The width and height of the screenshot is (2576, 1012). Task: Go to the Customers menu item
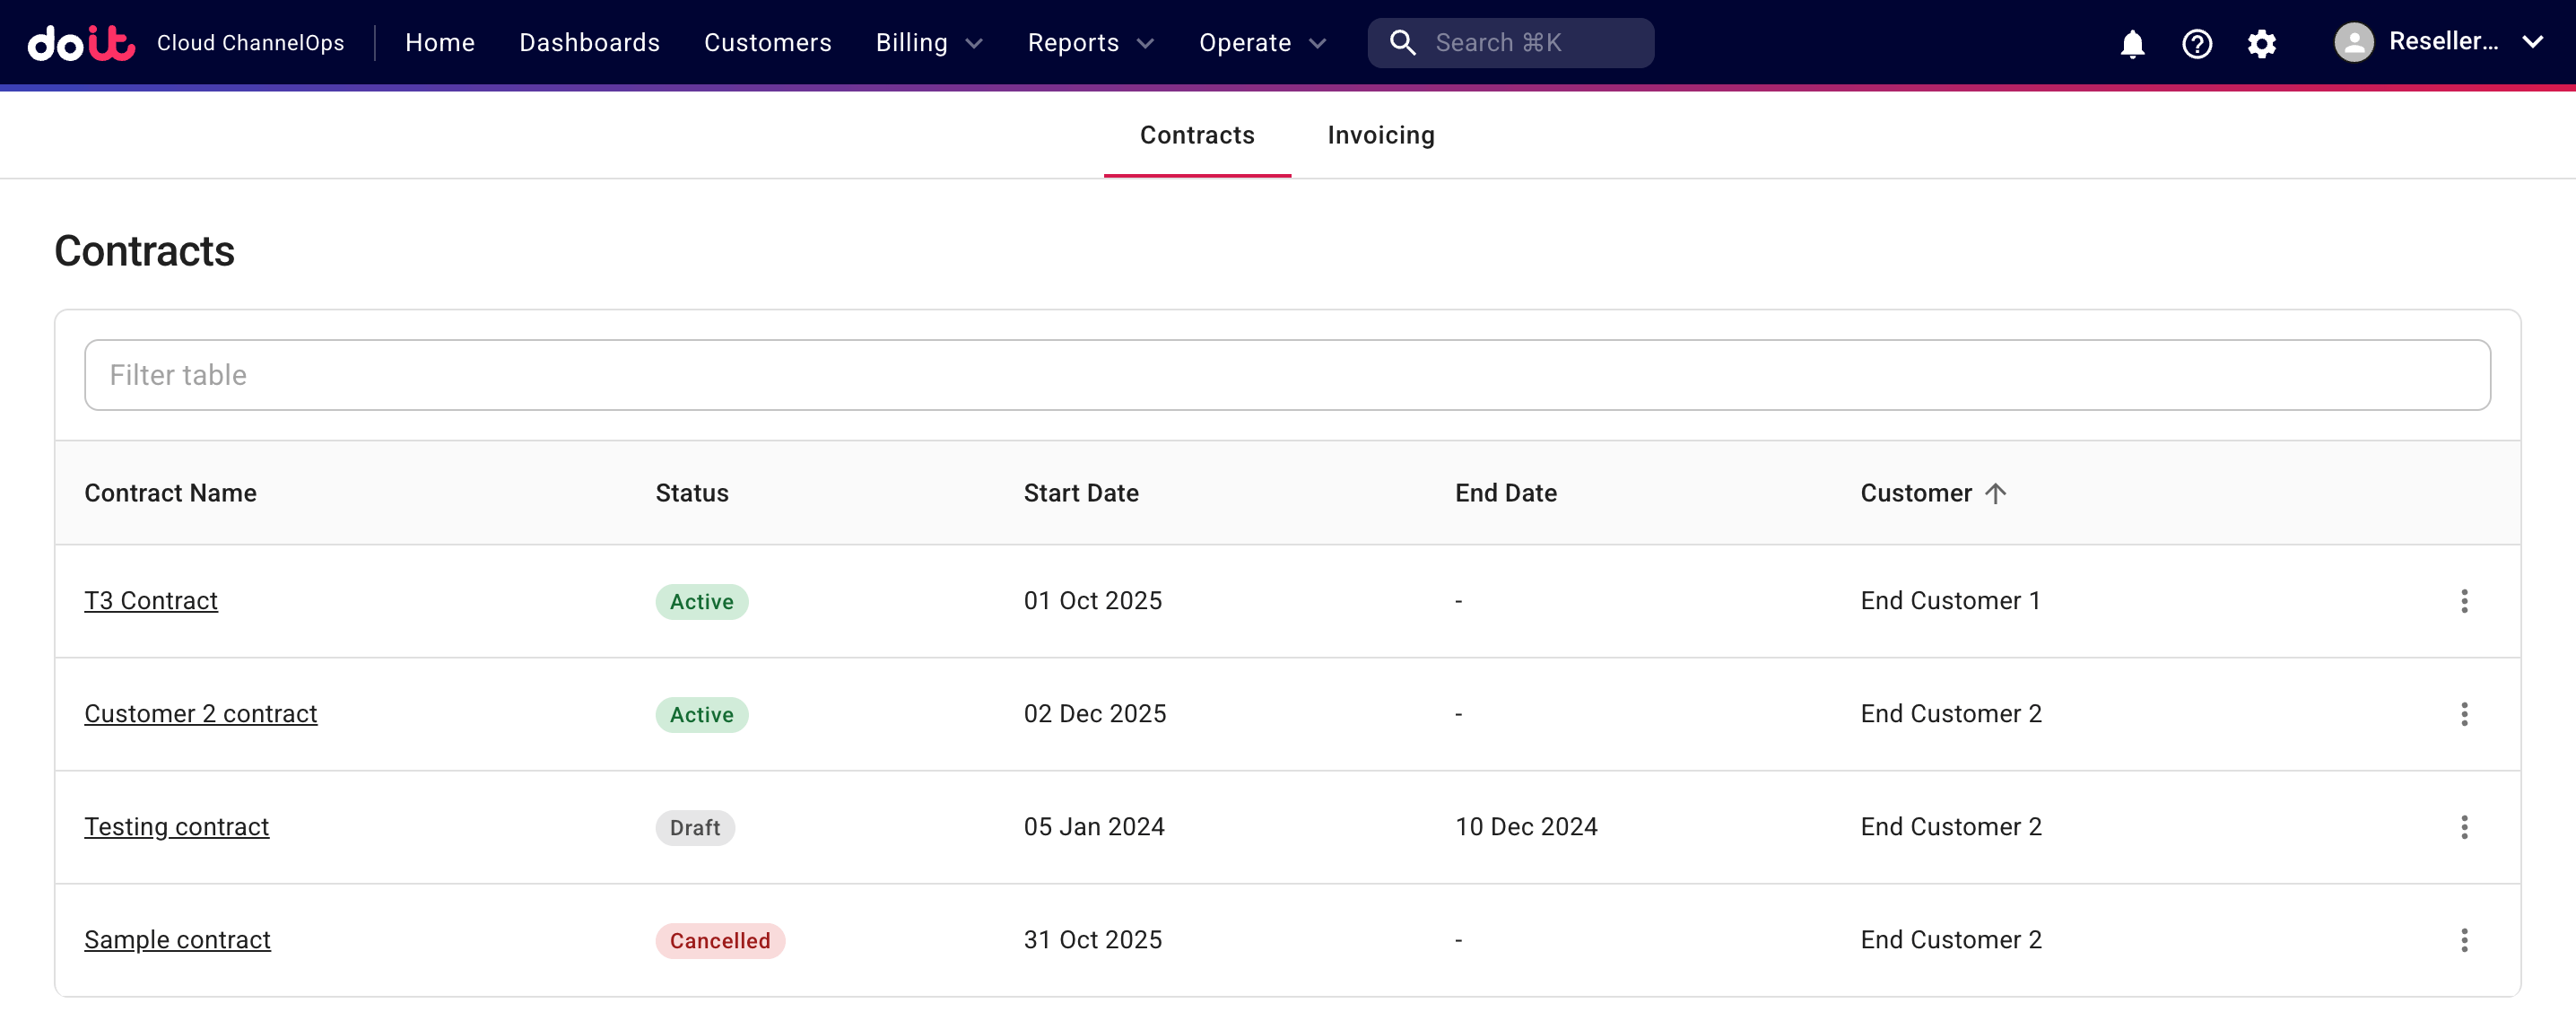767,43
